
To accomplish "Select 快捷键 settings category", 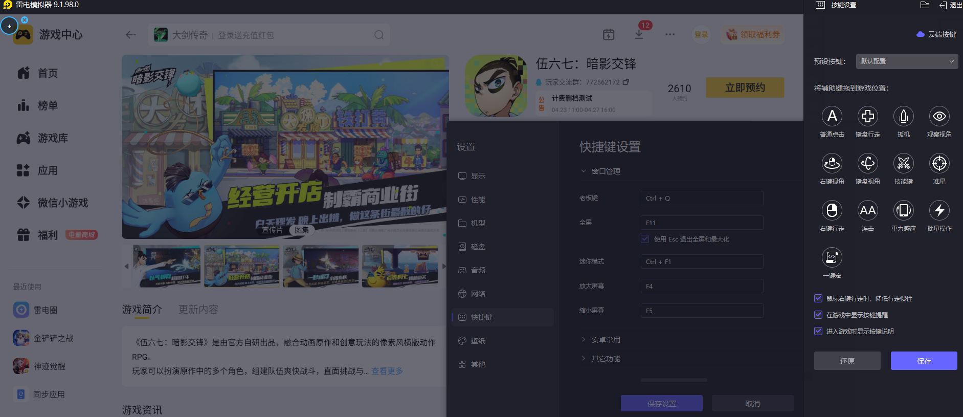I will pyautogui.click(x=502, y=317).
